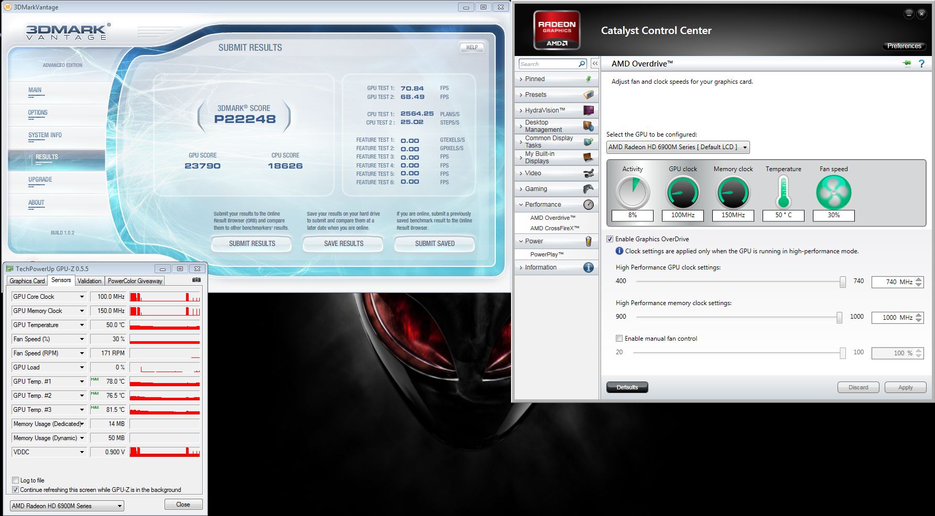Open OPTIONS section in 3DMark Vantage
This screenshot has height=516, width=935.
tap(38, 113)
